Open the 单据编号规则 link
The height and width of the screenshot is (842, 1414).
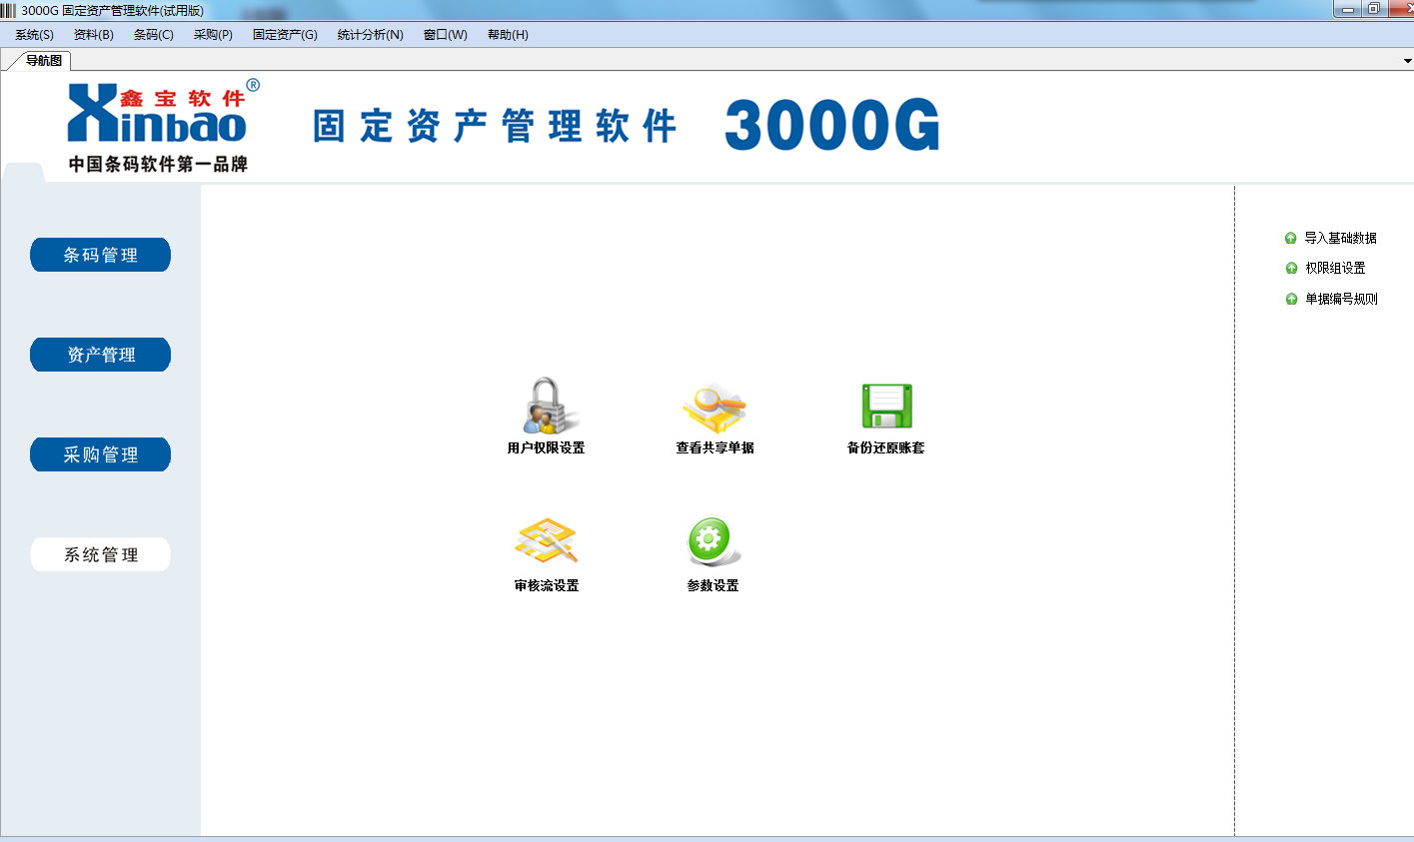click(1341, 299)
